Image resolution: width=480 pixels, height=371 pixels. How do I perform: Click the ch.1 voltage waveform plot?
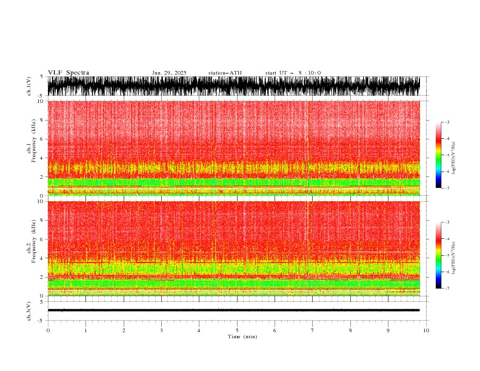(233, 86)
